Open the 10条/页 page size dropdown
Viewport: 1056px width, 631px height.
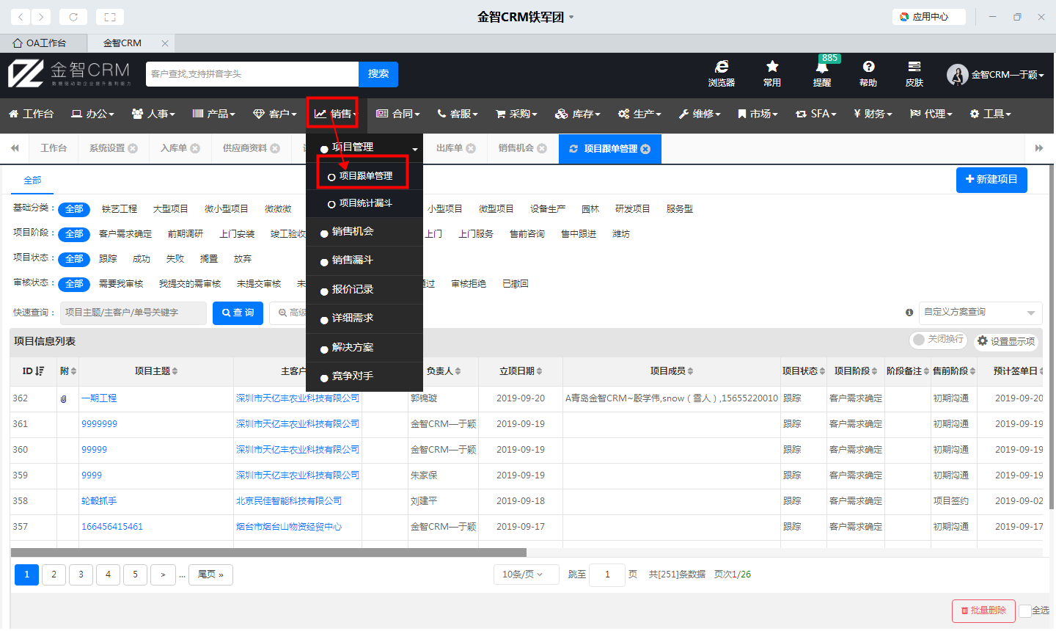526,575
